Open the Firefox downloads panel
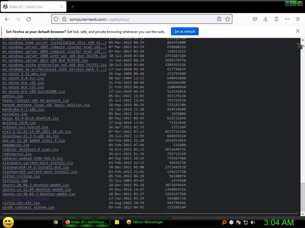 (265, 19)
